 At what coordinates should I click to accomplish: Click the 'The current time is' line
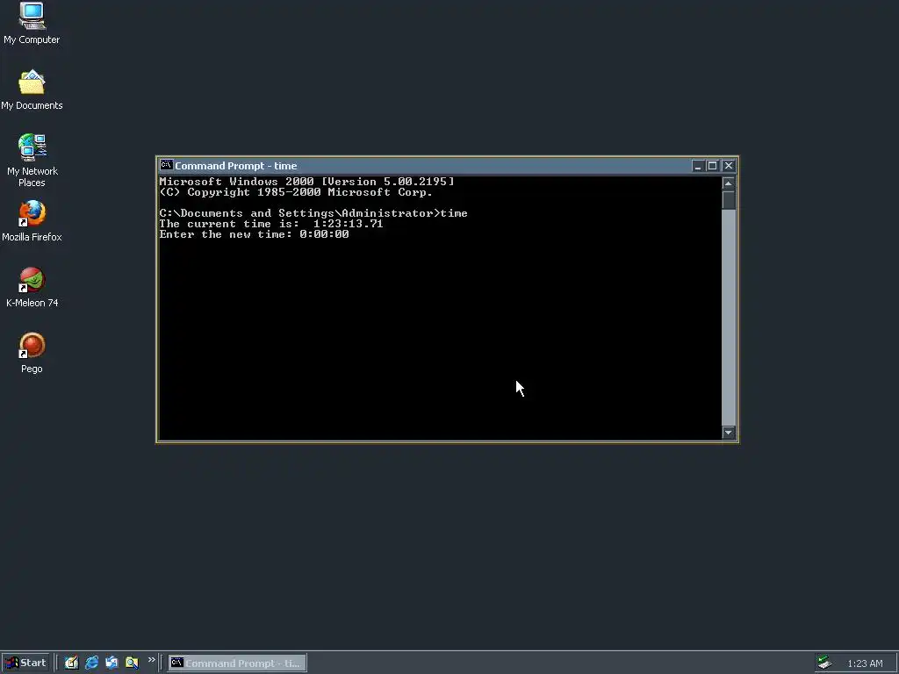tap(271, 224)
